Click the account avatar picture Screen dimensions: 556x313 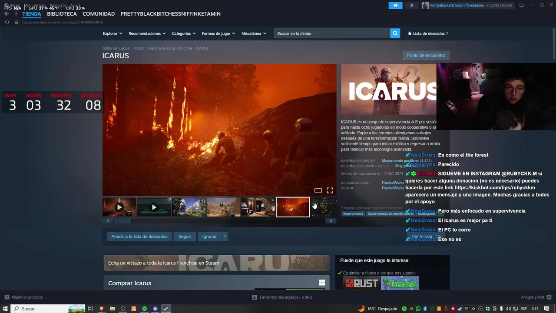(x=425, y=5)
